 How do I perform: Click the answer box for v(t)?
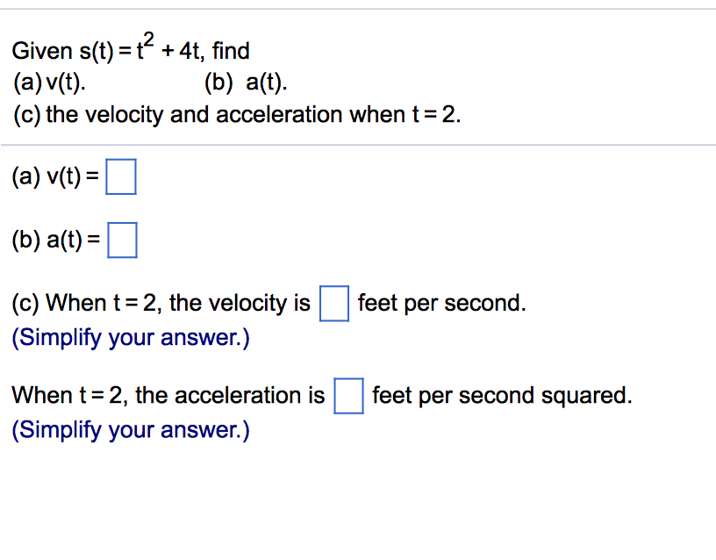[x=121, y=176]
